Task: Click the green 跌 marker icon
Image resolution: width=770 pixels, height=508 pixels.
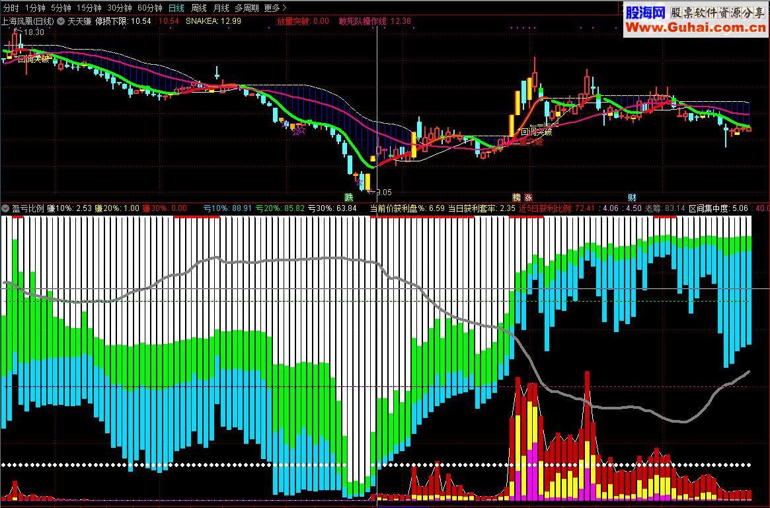Action: tap(349, 197)
